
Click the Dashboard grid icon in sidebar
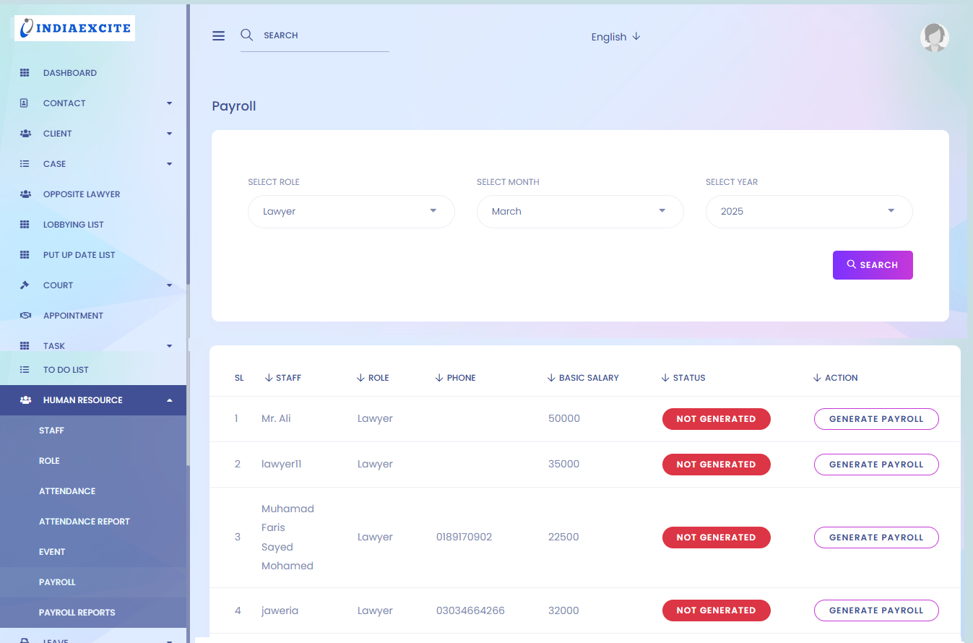click(x=25, y=73)
